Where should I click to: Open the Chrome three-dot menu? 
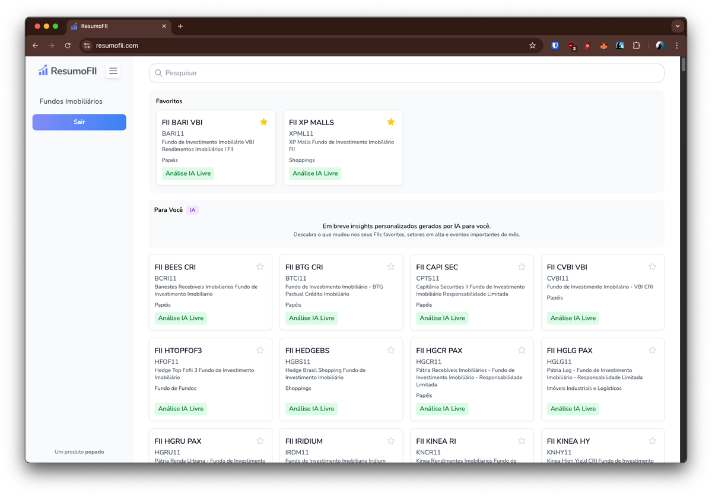coord(676,46)
